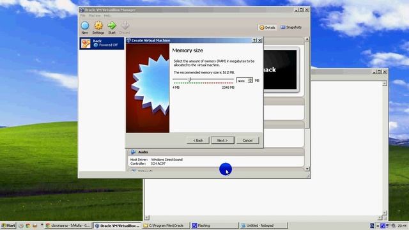This screenshot has height=230, width=409.
Task: Switch to the Flashing taskbar window
Action: point(215,226)
